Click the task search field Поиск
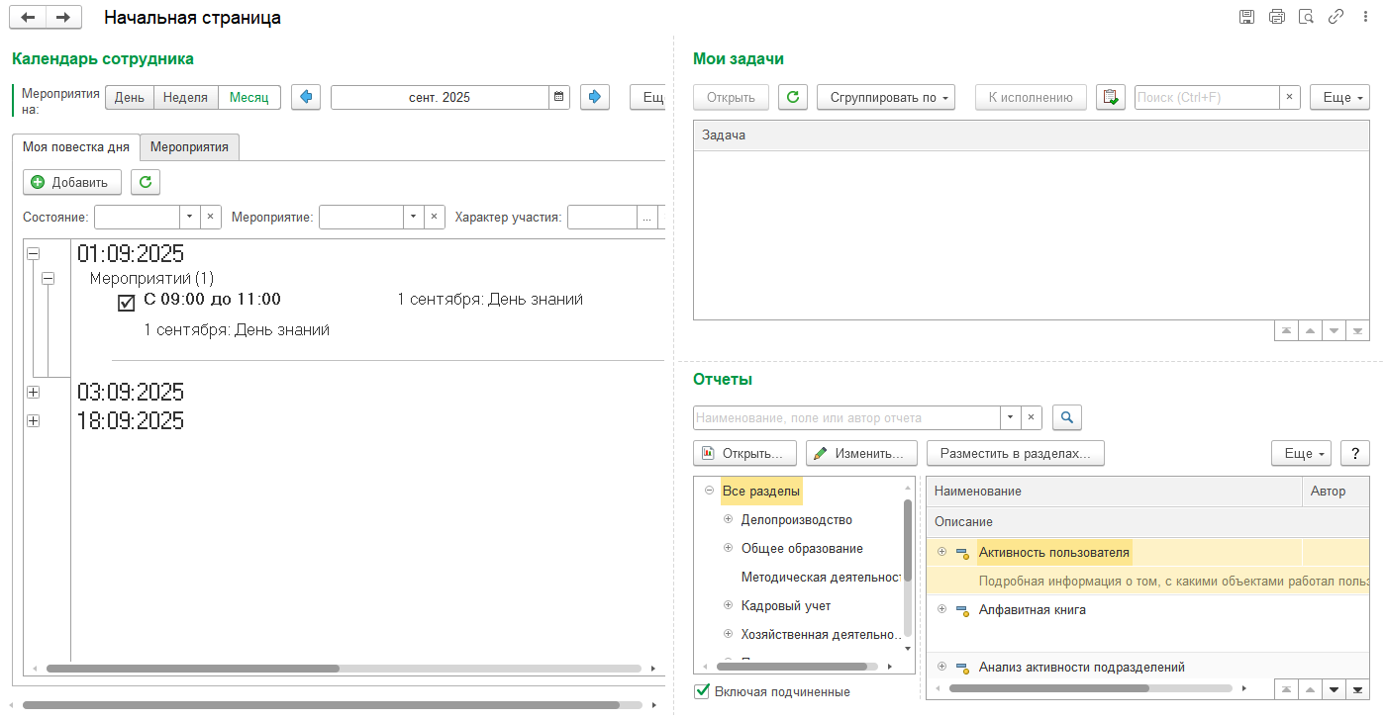 pos(1206,97)
